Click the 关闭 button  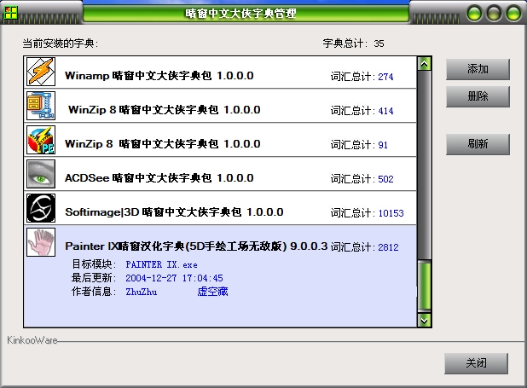click(476, 363)
